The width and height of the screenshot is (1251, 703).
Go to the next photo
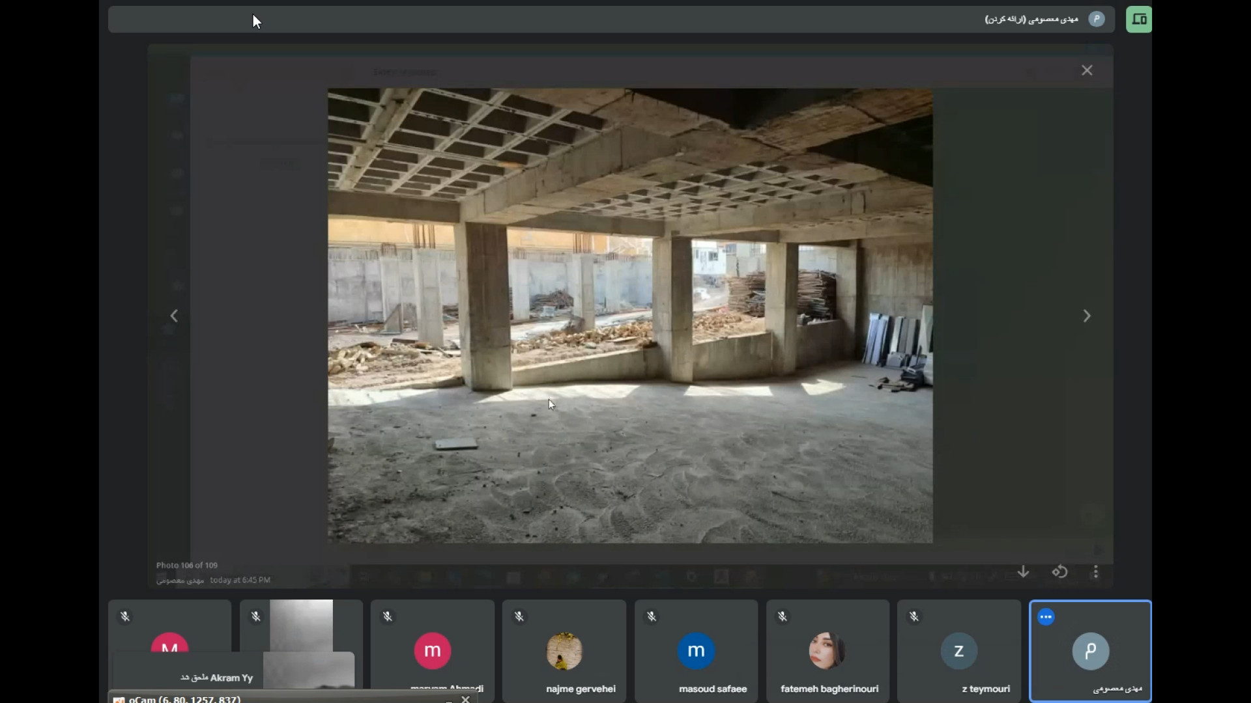point(1087,316)
